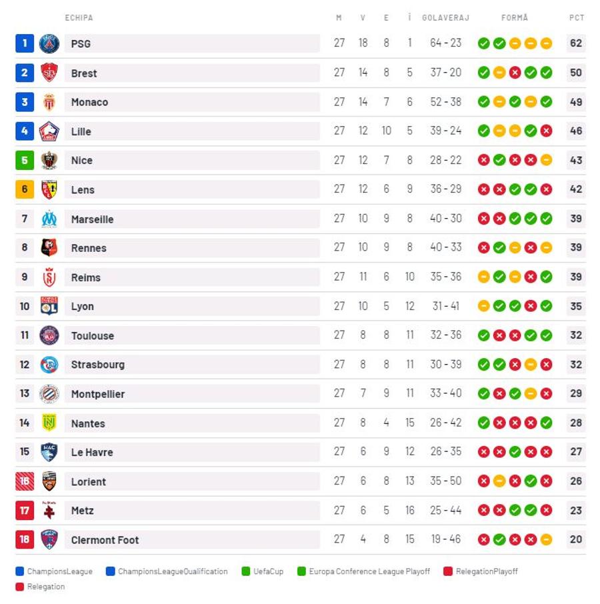Viewport: 600px width, 604px height.
Task: Click the green UefaCup legend swatch
Action: click(246, 571)
